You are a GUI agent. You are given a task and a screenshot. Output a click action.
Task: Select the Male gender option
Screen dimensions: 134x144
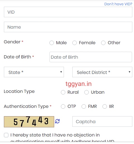[52, 43]
